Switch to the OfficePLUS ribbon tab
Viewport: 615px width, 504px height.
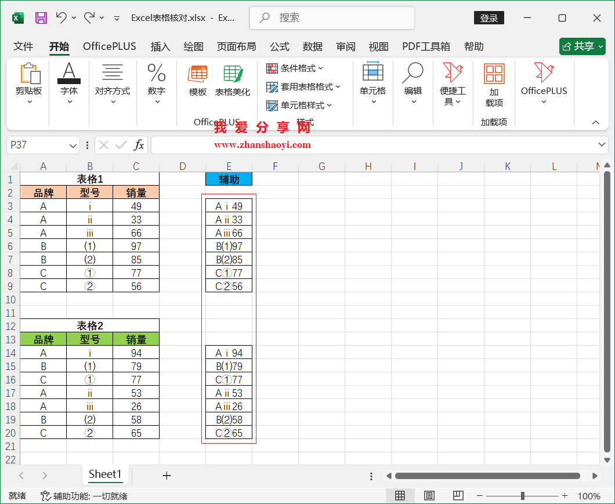110,46
